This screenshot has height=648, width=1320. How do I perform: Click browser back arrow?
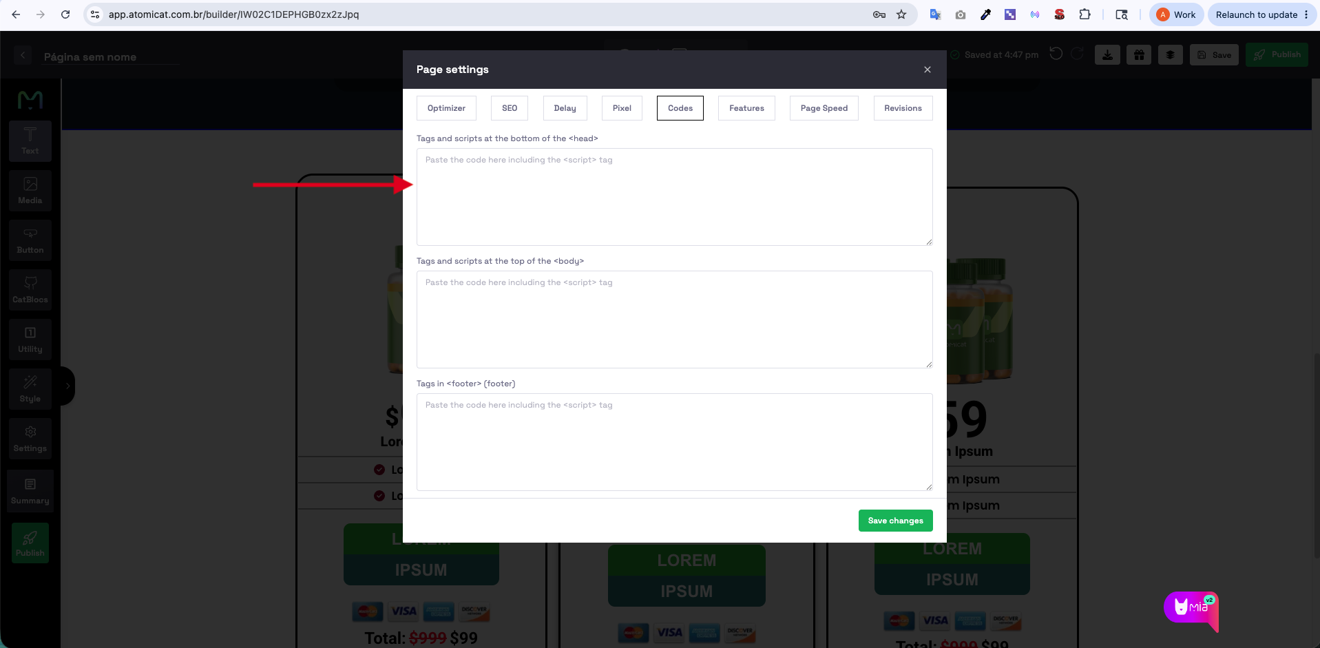[16, 14]
